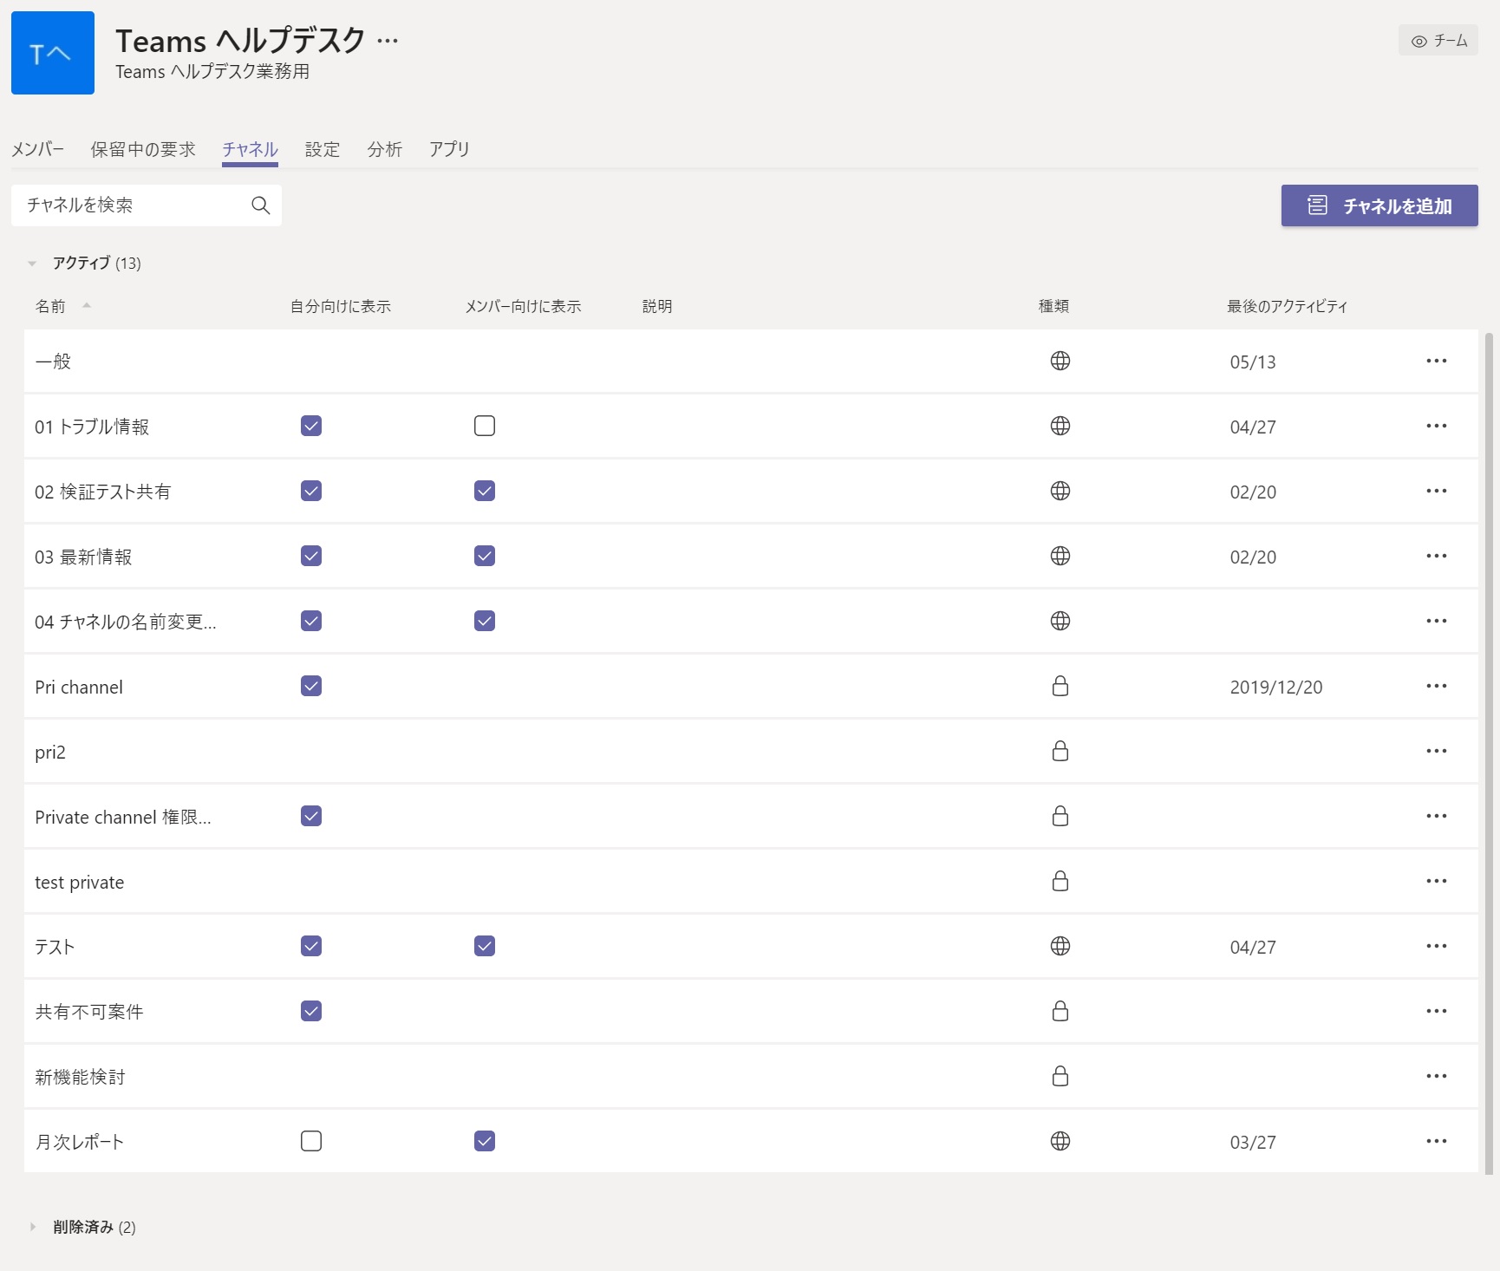The width and height of the screenshot is (1500, 1271).
Task: Uncheck show-for-members on 04 チャネルの名前変更
Action: (x=485, y=621)
